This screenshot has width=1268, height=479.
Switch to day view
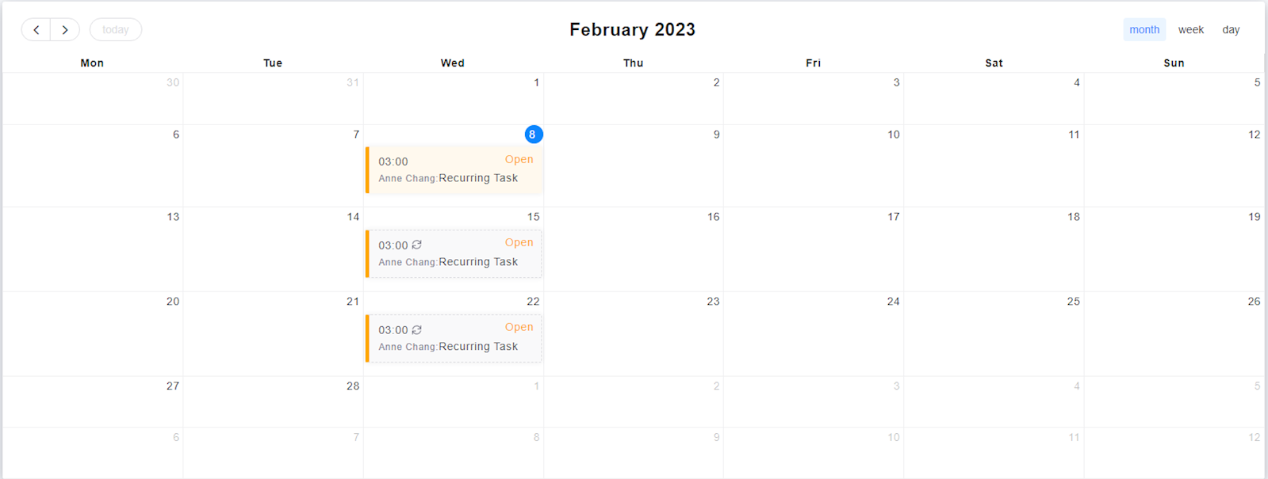coord(1231,29)
